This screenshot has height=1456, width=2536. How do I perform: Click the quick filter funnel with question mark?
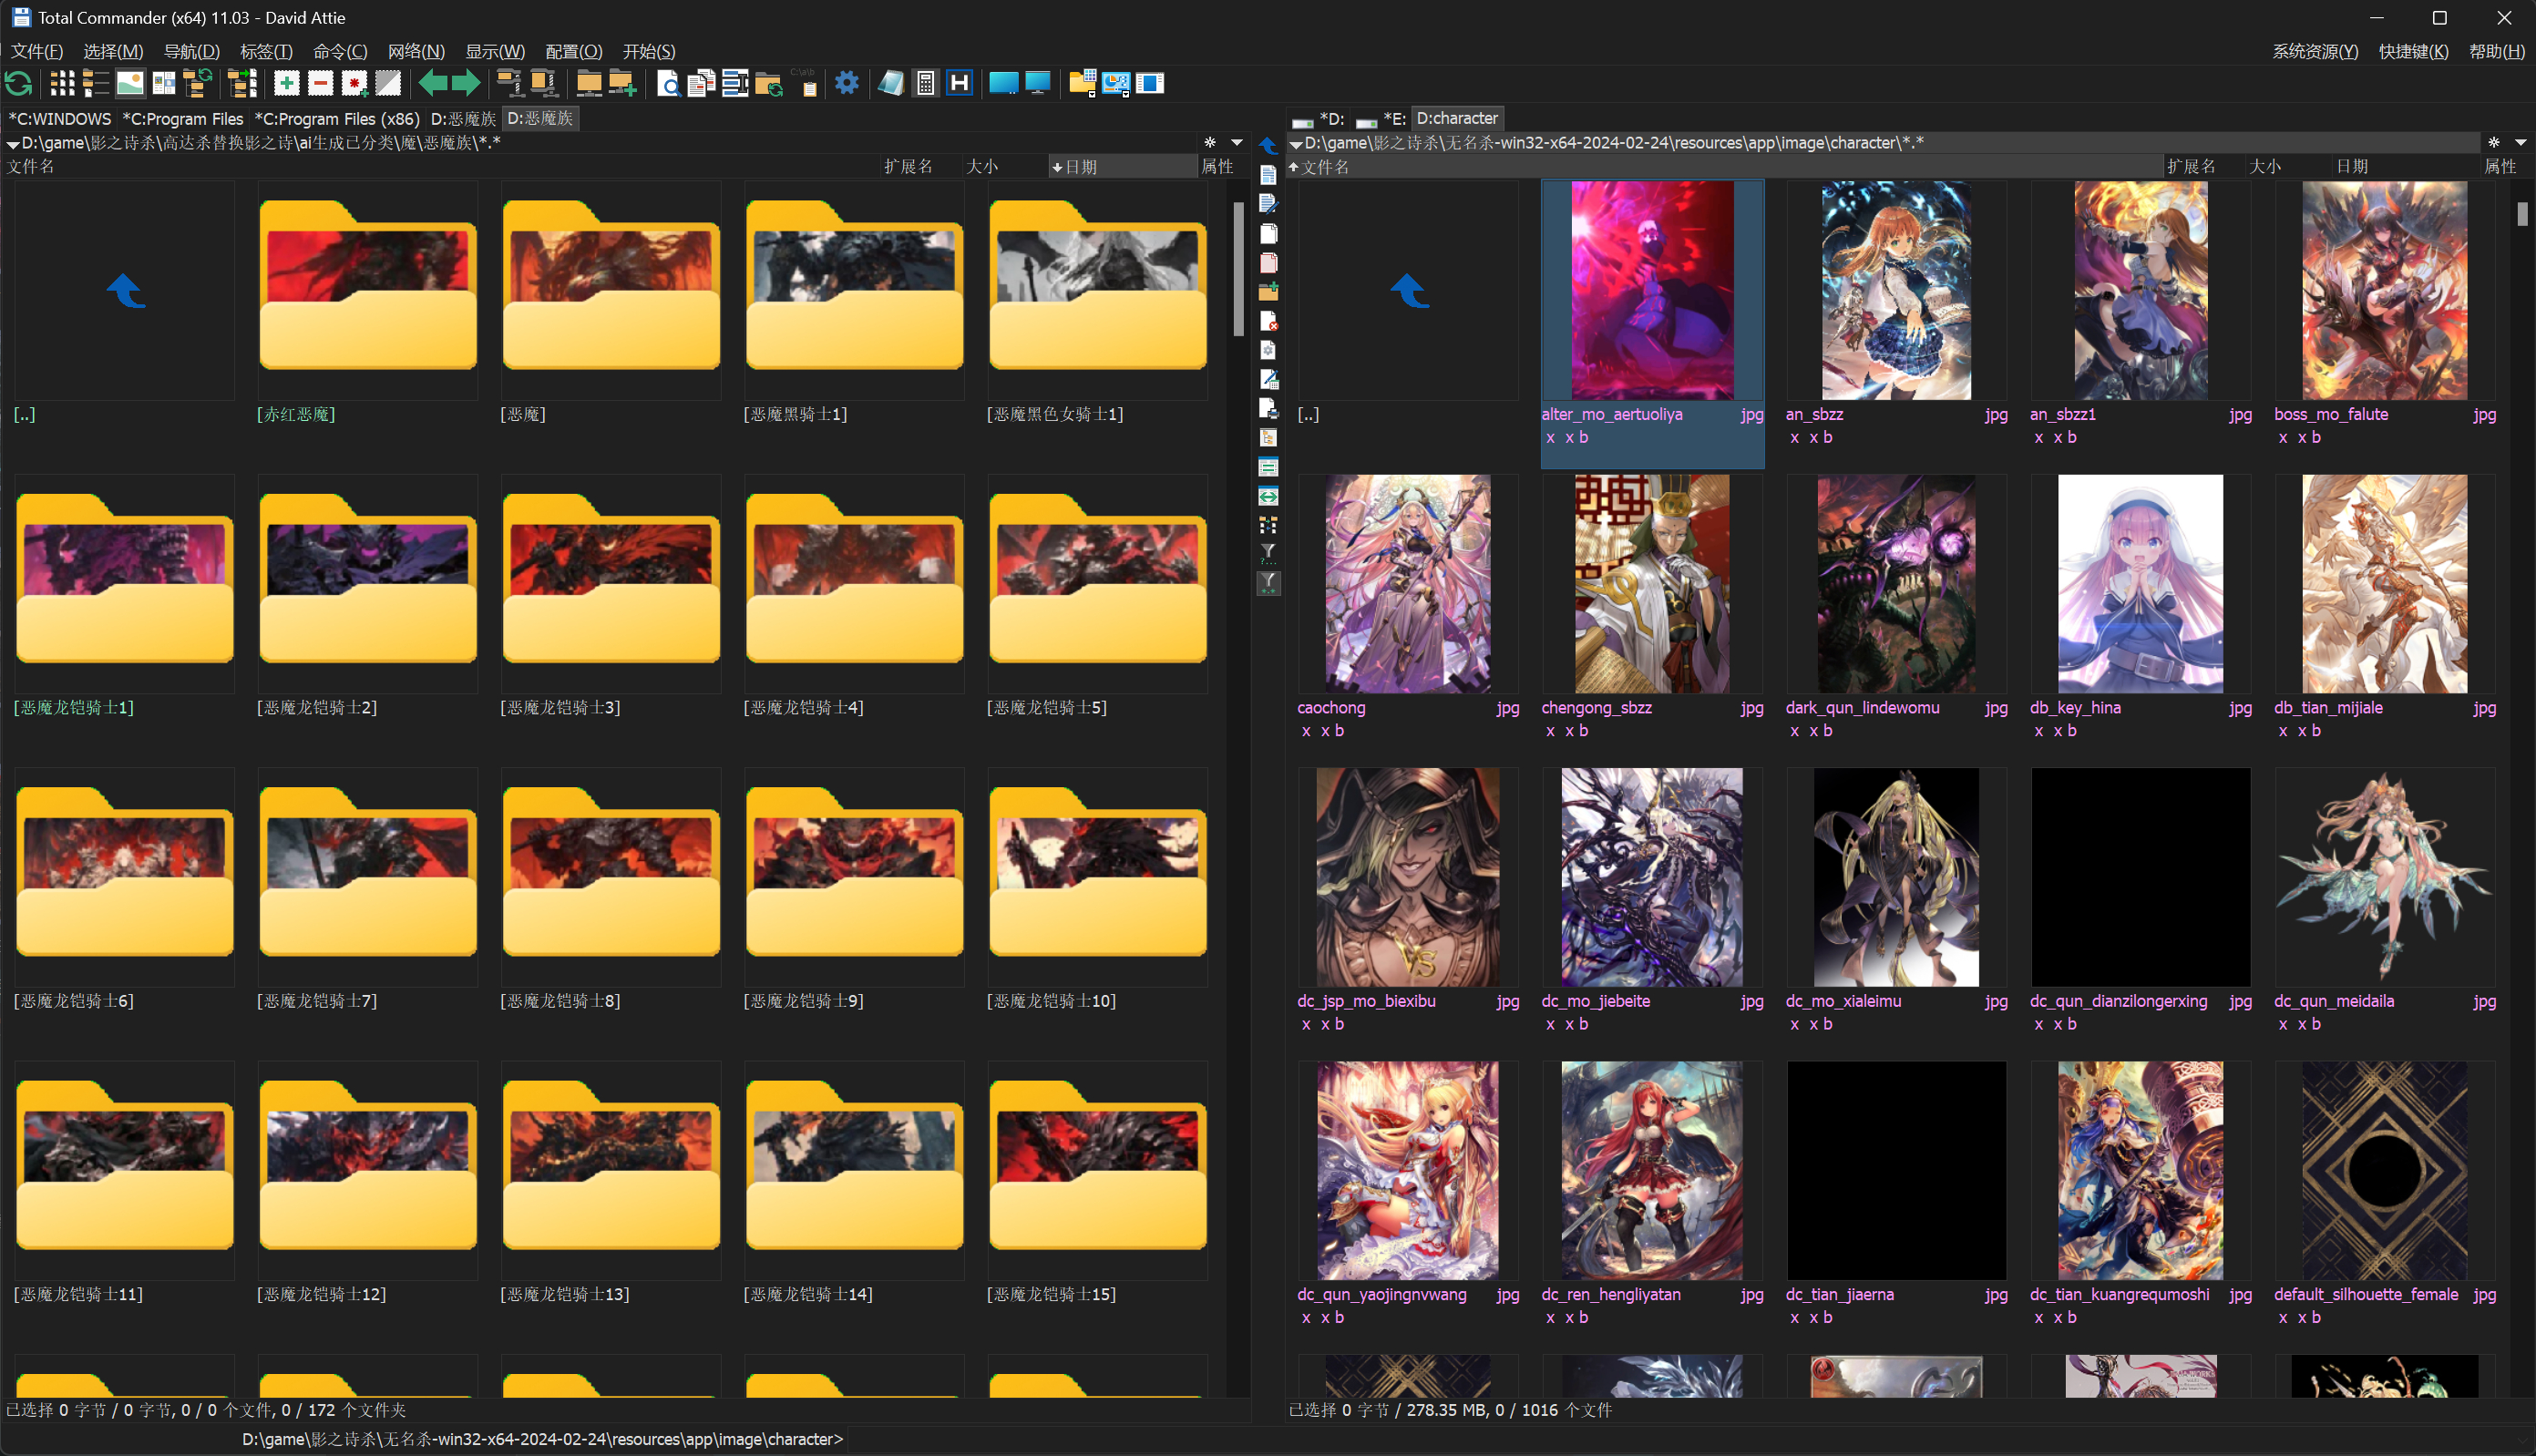pyautogui.click(x=1268, y=554)
